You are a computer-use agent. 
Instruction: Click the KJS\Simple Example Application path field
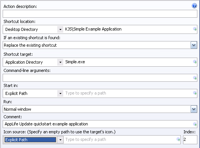pos(128,29)
